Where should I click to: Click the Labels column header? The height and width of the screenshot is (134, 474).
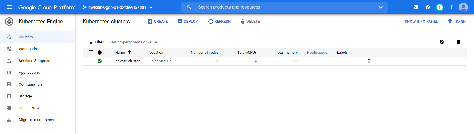(x=342, y=53)
